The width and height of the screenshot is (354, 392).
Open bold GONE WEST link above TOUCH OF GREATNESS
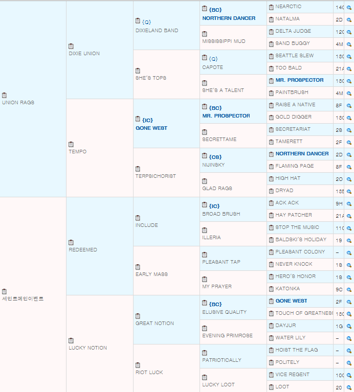pyautogui.click(x=291, y=301)
